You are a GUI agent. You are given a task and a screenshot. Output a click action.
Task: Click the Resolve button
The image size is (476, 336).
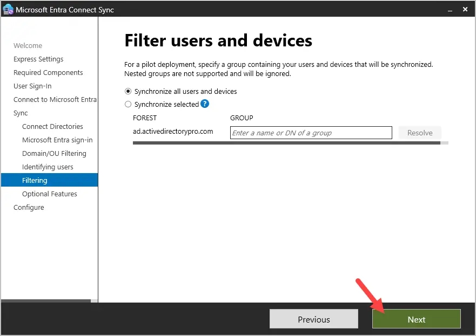click(420, 132)
